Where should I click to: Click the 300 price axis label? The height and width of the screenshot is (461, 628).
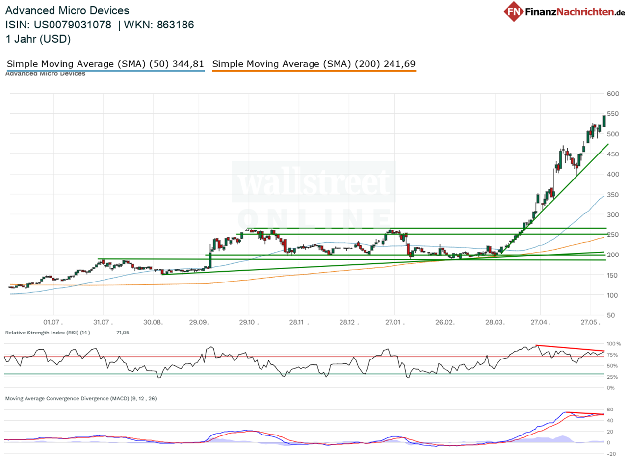[614, 214]
